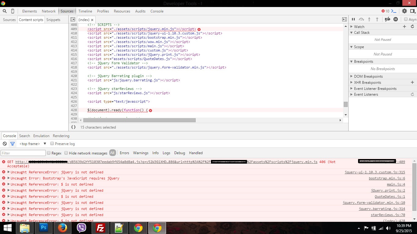Switch to the Elements panel
Image resolution: width=417 pixels, height=234 pixels.
coord(30,11)
